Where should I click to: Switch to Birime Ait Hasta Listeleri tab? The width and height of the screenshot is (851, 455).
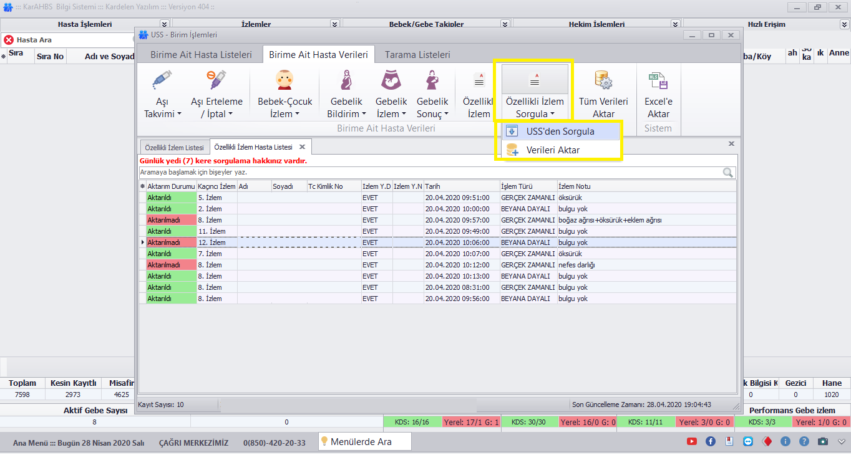[x=201, y=55]
